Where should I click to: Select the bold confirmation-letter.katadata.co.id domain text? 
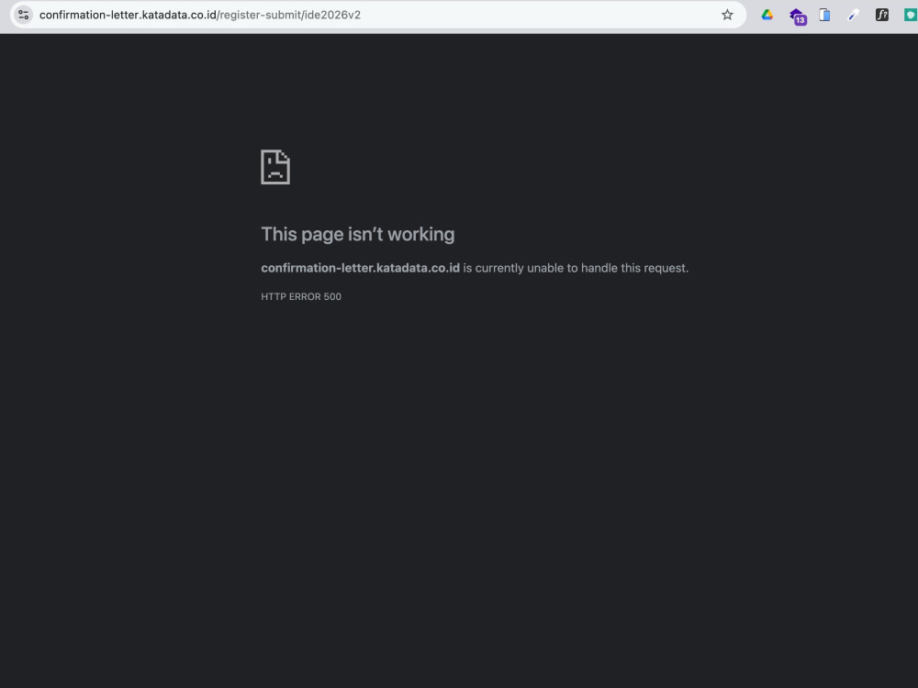point(360,268)
